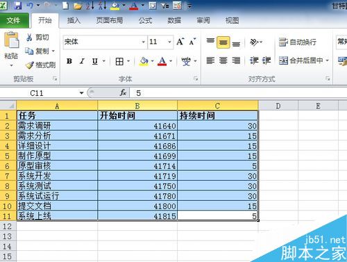The image size is (347, 262).
Task: Click 合并后居中 merge and center button
Action: [301, 60]
